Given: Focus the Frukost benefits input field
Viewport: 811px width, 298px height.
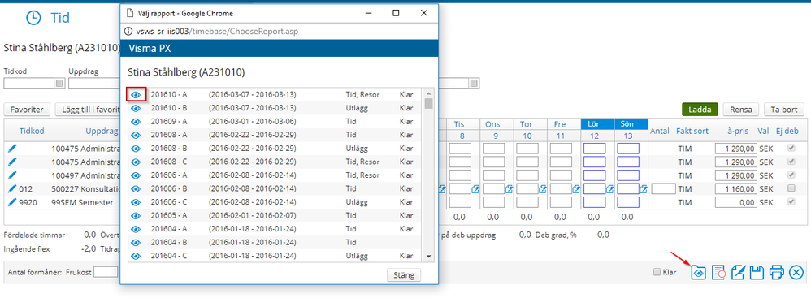Looking at the screenshot, I should pos(106,272).
